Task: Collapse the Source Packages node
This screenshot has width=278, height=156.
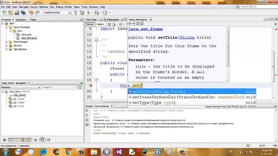Action: tap(7, 27)
